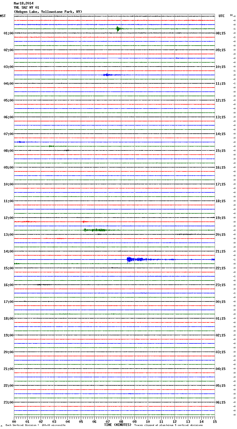Click the "20:00" MST hour label

(9, 352)
